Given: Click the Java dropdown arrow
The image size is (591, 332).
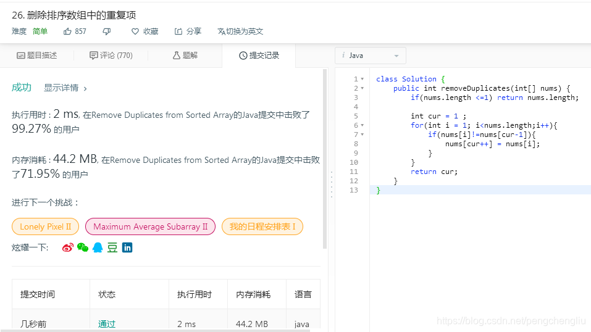Looking at the screenshot, I should pyautogui.click(x=396, y=56).
